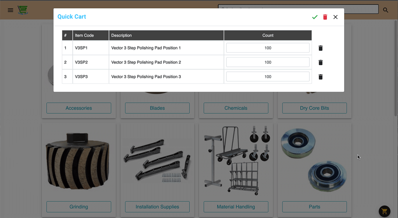The width and height of the screenshot is (398, 218).
Task: Go to the Chemicals category
Action: coord(236,108)
